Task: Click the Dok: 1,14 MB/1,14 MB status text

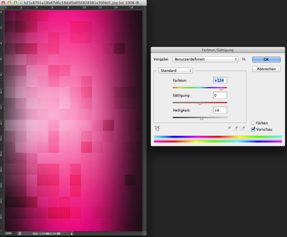Action: click(x=46, y=234)
